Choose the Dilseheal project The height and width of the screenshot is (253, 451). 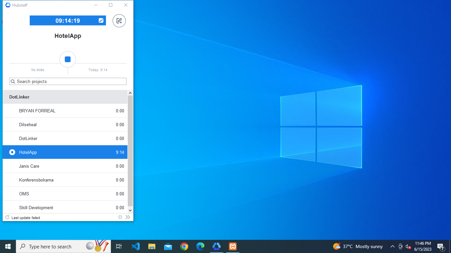28,125
